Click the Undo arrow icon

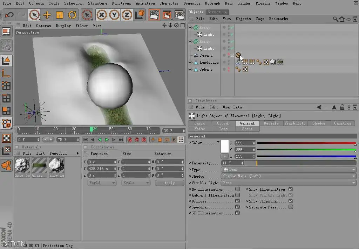point(9,15)
